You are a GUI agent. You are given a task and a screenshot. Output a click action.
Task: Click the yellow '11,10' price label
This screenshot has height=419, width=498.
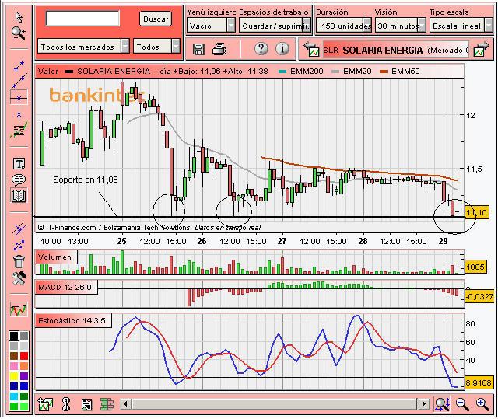(x=477, y=212)
